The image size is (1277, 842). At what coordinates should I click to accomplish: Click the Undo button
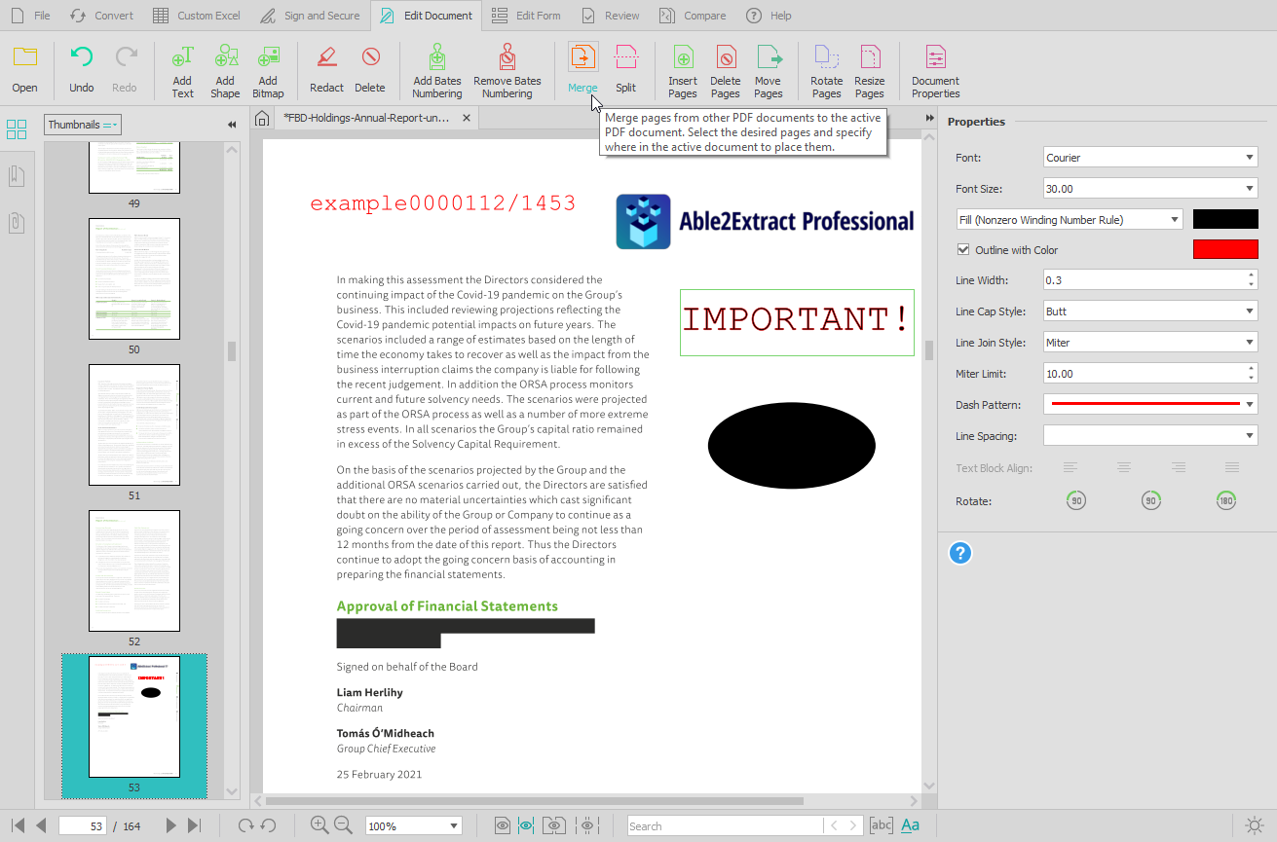[x=81, y=66]
